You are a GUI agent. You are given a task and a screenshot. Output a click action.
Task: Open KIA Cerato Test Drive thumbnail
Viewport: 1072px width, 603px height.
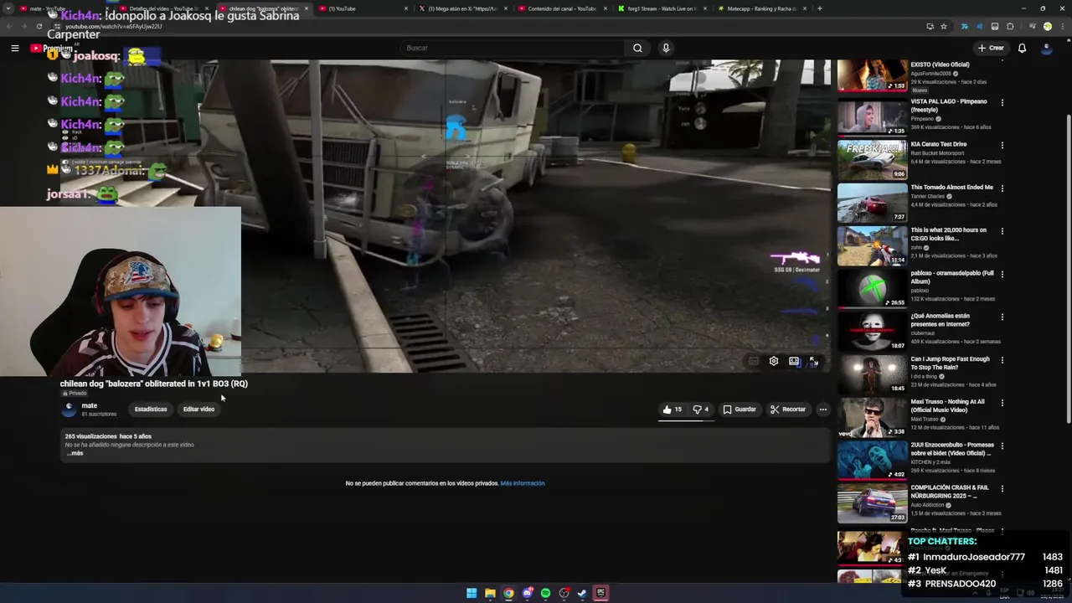[872, 160]
